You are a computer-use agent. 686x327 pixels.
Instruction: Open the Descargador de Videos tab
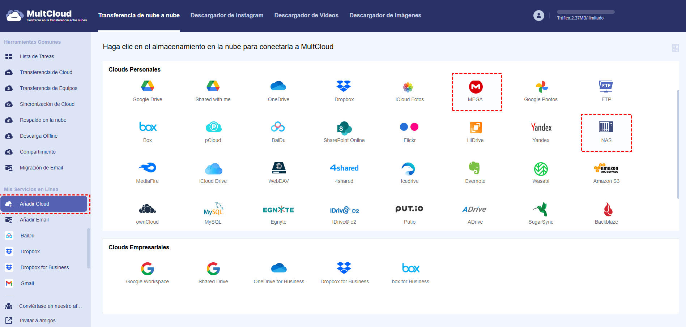306,15
